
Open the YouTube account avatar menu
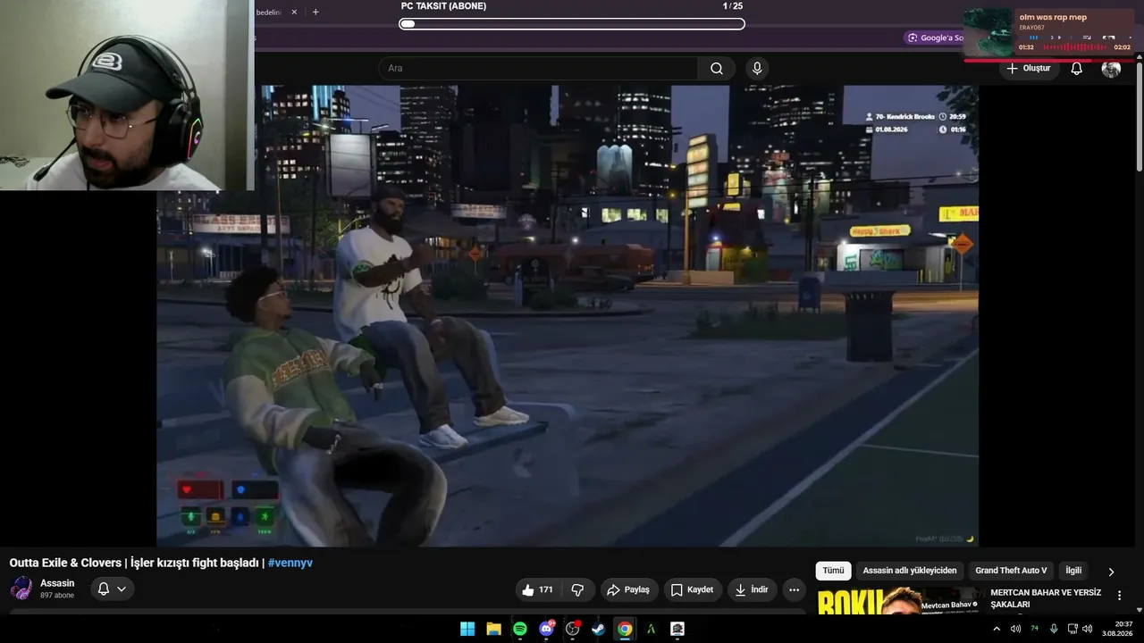coord(1111,69)
